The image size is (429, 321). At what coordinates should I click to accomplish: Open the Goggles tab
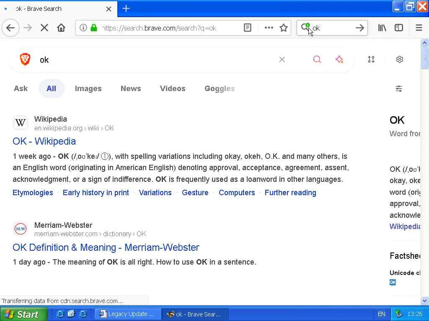(x=220, y=89)
